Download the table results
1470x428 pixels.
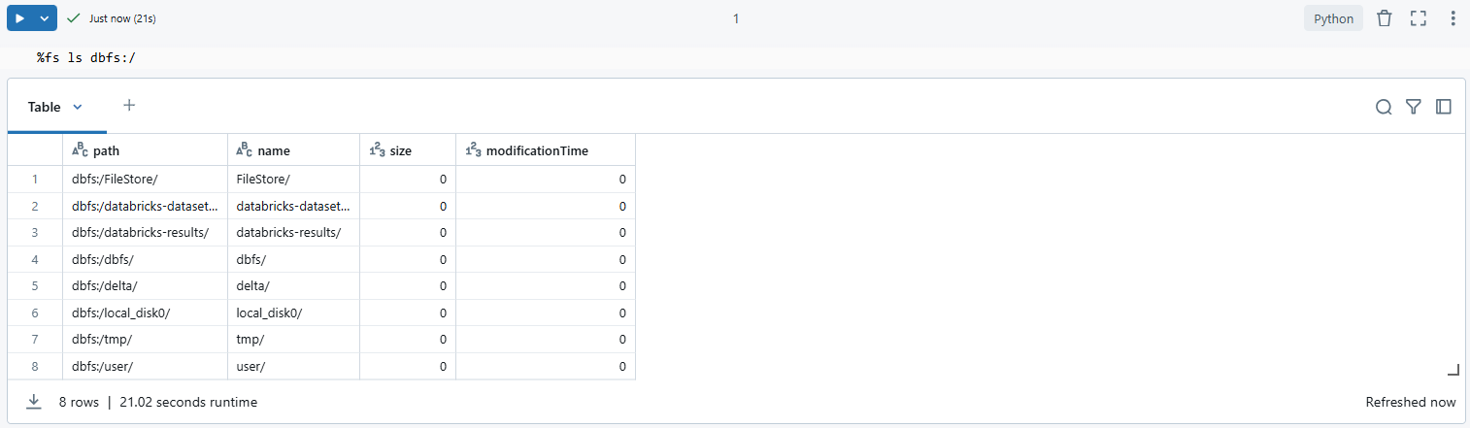click(34, 401)
